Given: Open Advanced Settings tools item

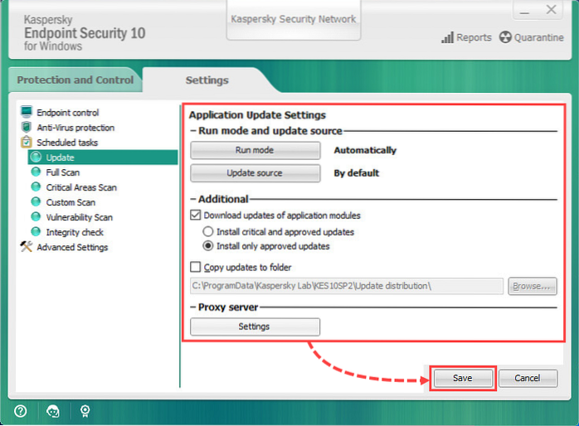Looking at the screenshot, I should (71, 247).
